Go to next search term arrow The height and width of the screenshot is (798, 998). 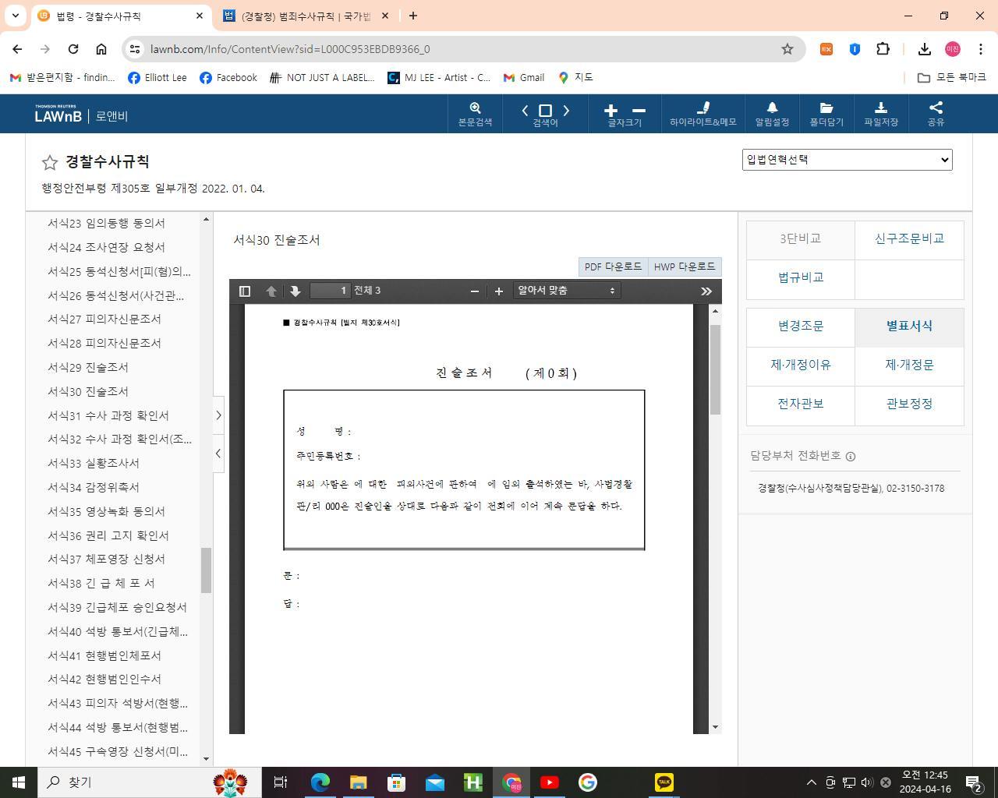(566, 111)
